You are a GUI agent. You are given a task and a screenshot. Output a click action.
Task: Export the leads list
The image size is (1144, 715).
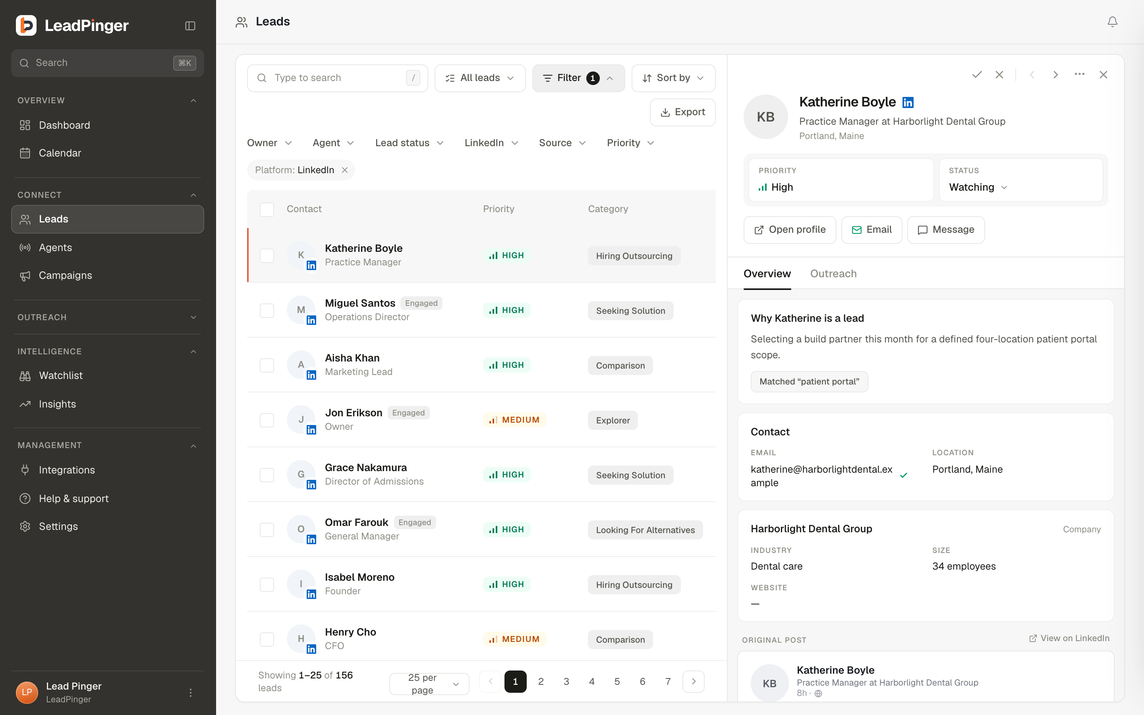(x=682, y=112)
